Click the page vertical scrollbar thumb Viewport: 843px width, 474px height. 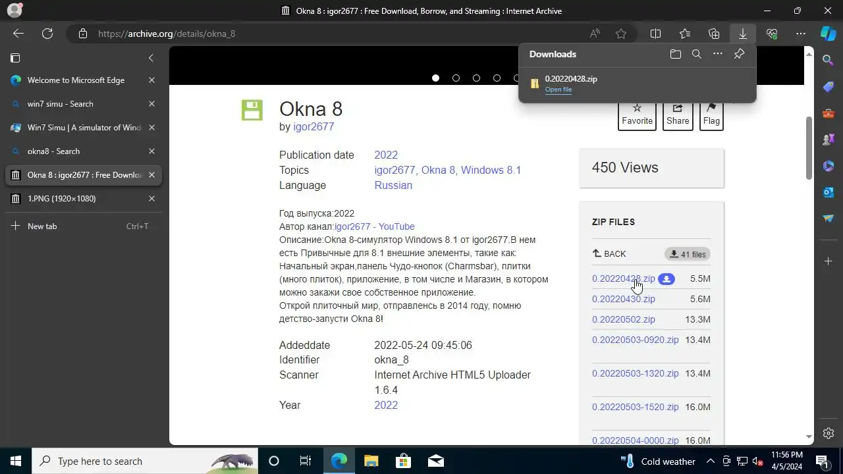(x=809, y=147)
